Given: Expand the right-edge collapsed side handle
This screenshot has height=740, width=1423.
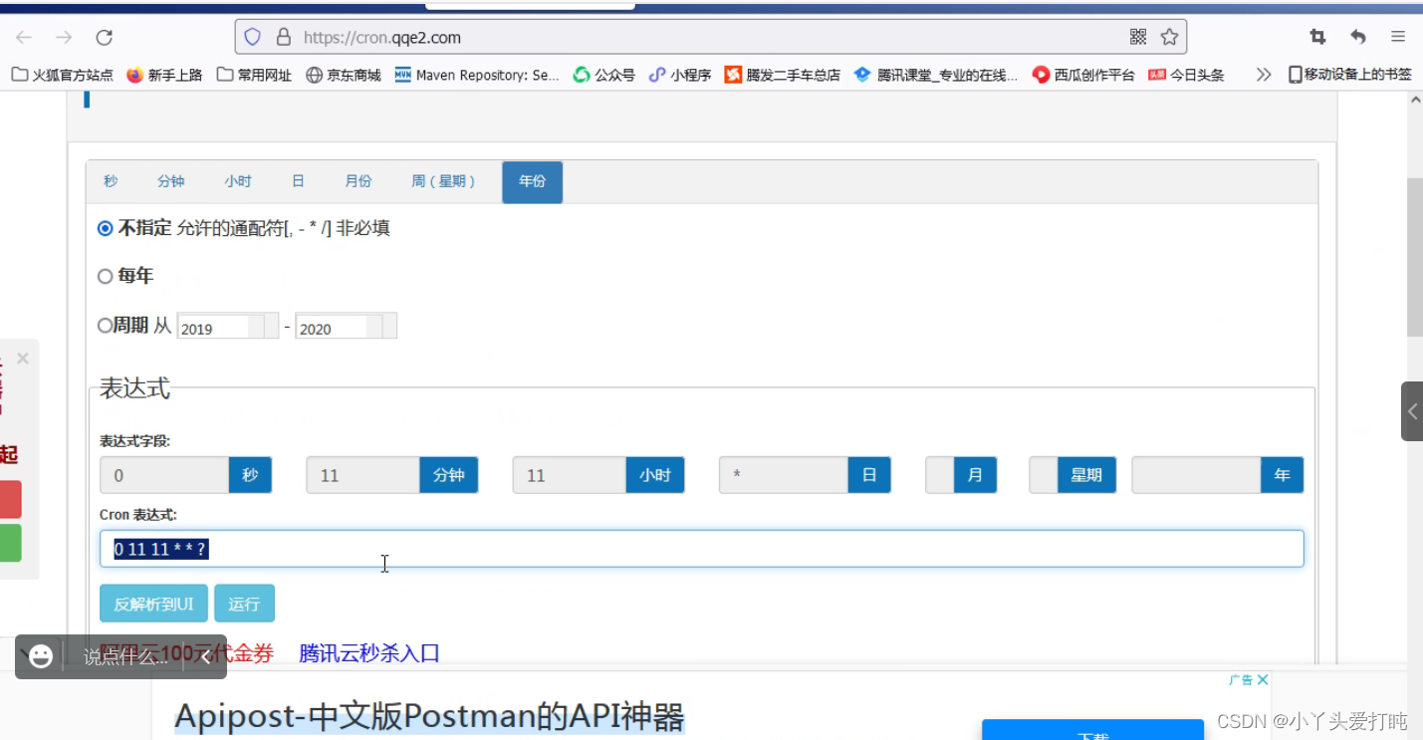Looking at the screenshot, I should tap(1412, 411).
